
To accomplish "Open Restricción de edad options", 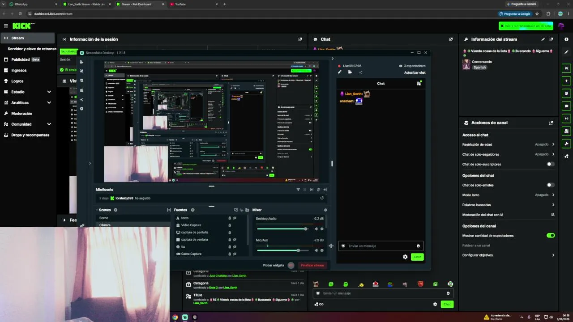I will (x=509, y=144).
